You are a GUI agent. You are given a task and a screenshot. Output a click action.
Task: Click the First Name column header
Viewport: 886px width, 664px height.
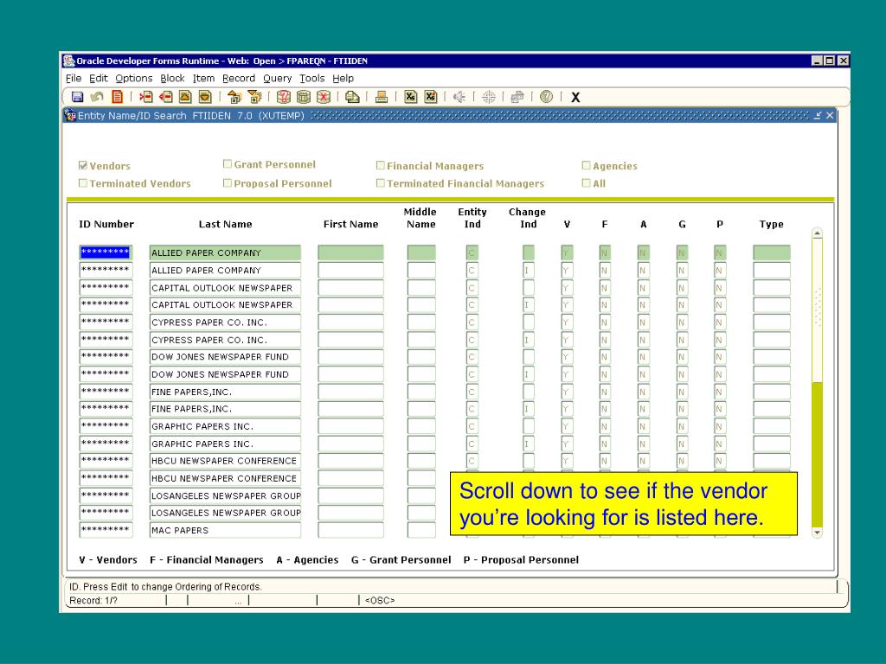(x=350, y=224)
